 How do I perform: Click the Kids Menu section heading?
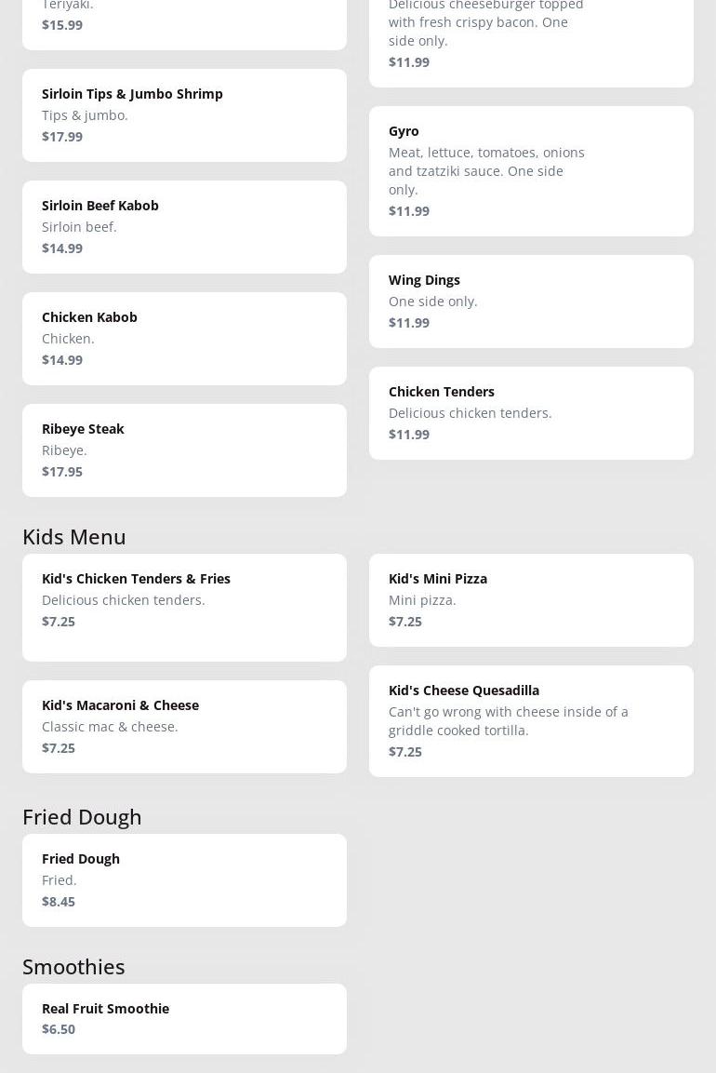74,537
